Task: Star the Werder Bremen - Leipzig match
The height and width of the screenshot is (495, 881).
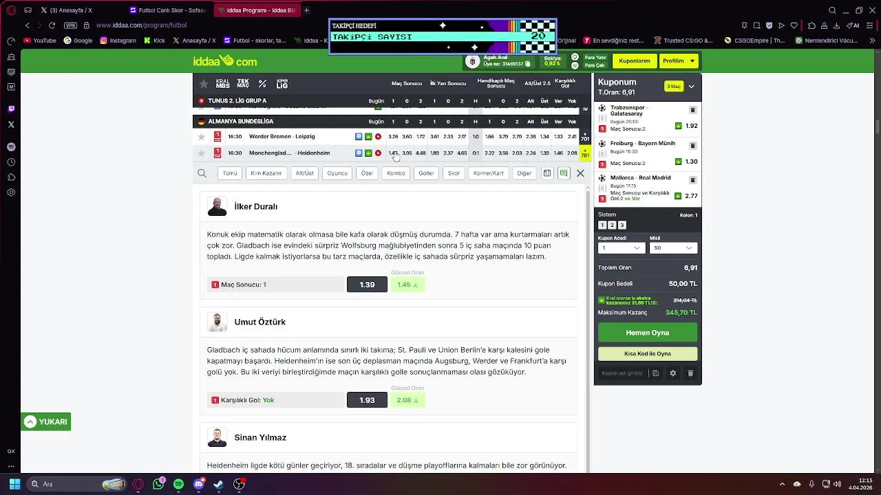Action: (202, 136)
